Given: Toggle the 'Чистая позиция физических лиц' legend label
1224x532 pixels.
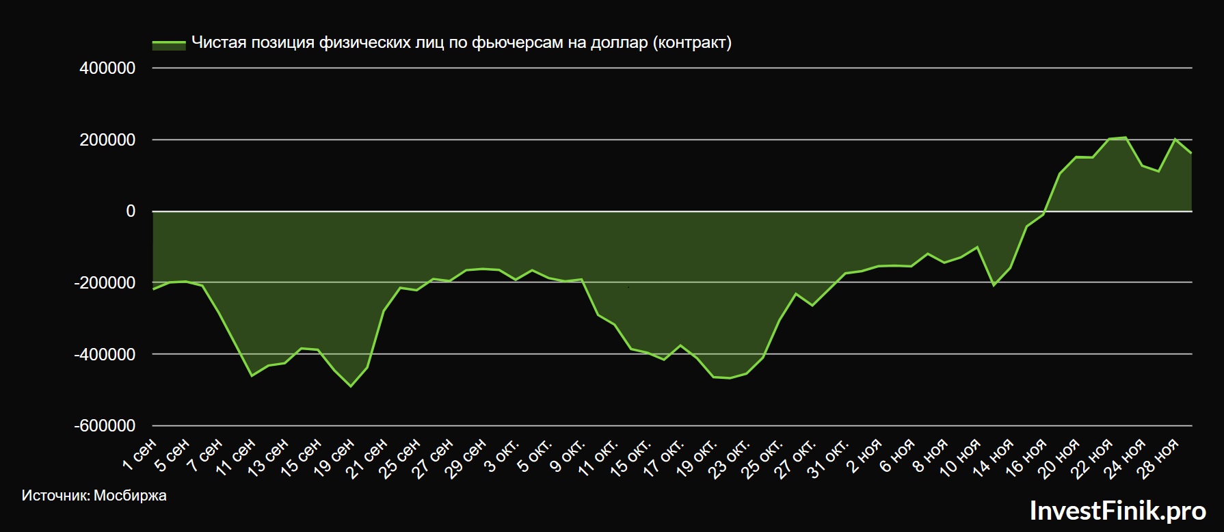Looking at the screenshot, I should 461,43.
